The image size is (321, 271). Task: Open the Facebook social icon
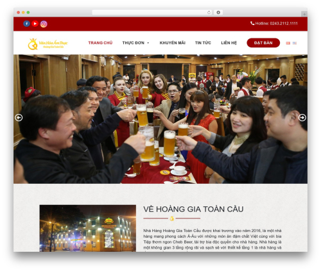pos(26,24)
